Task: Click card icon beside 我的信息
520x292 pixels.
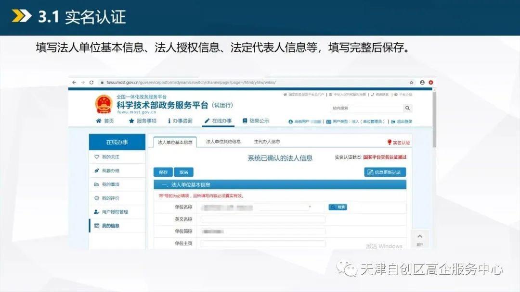Action: pyautogui.click(x=97, y=226)
